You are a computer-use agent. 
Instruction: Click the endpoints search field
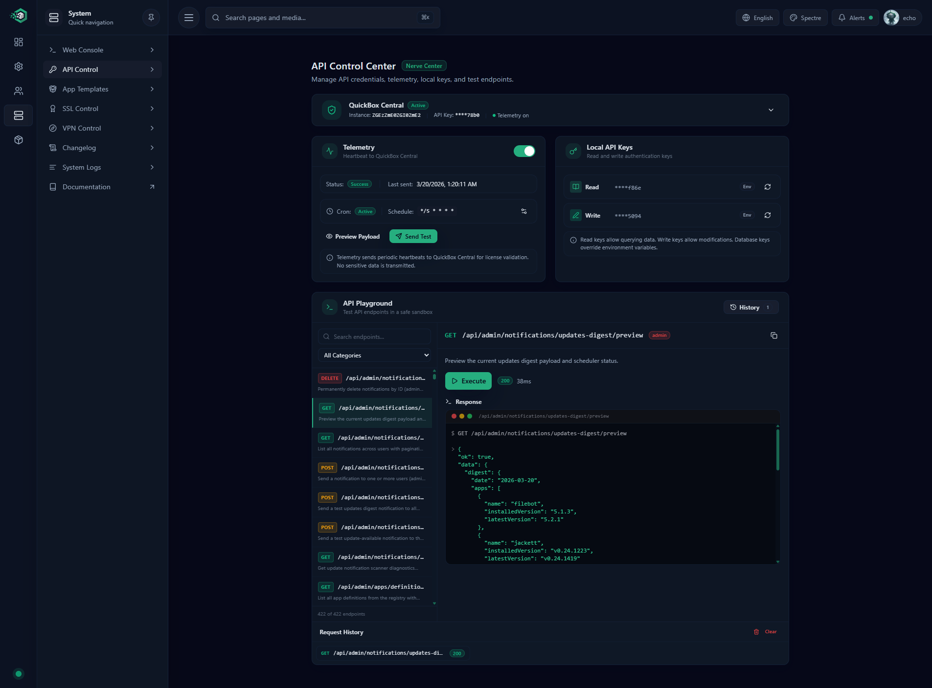click(x=375, y=336)
